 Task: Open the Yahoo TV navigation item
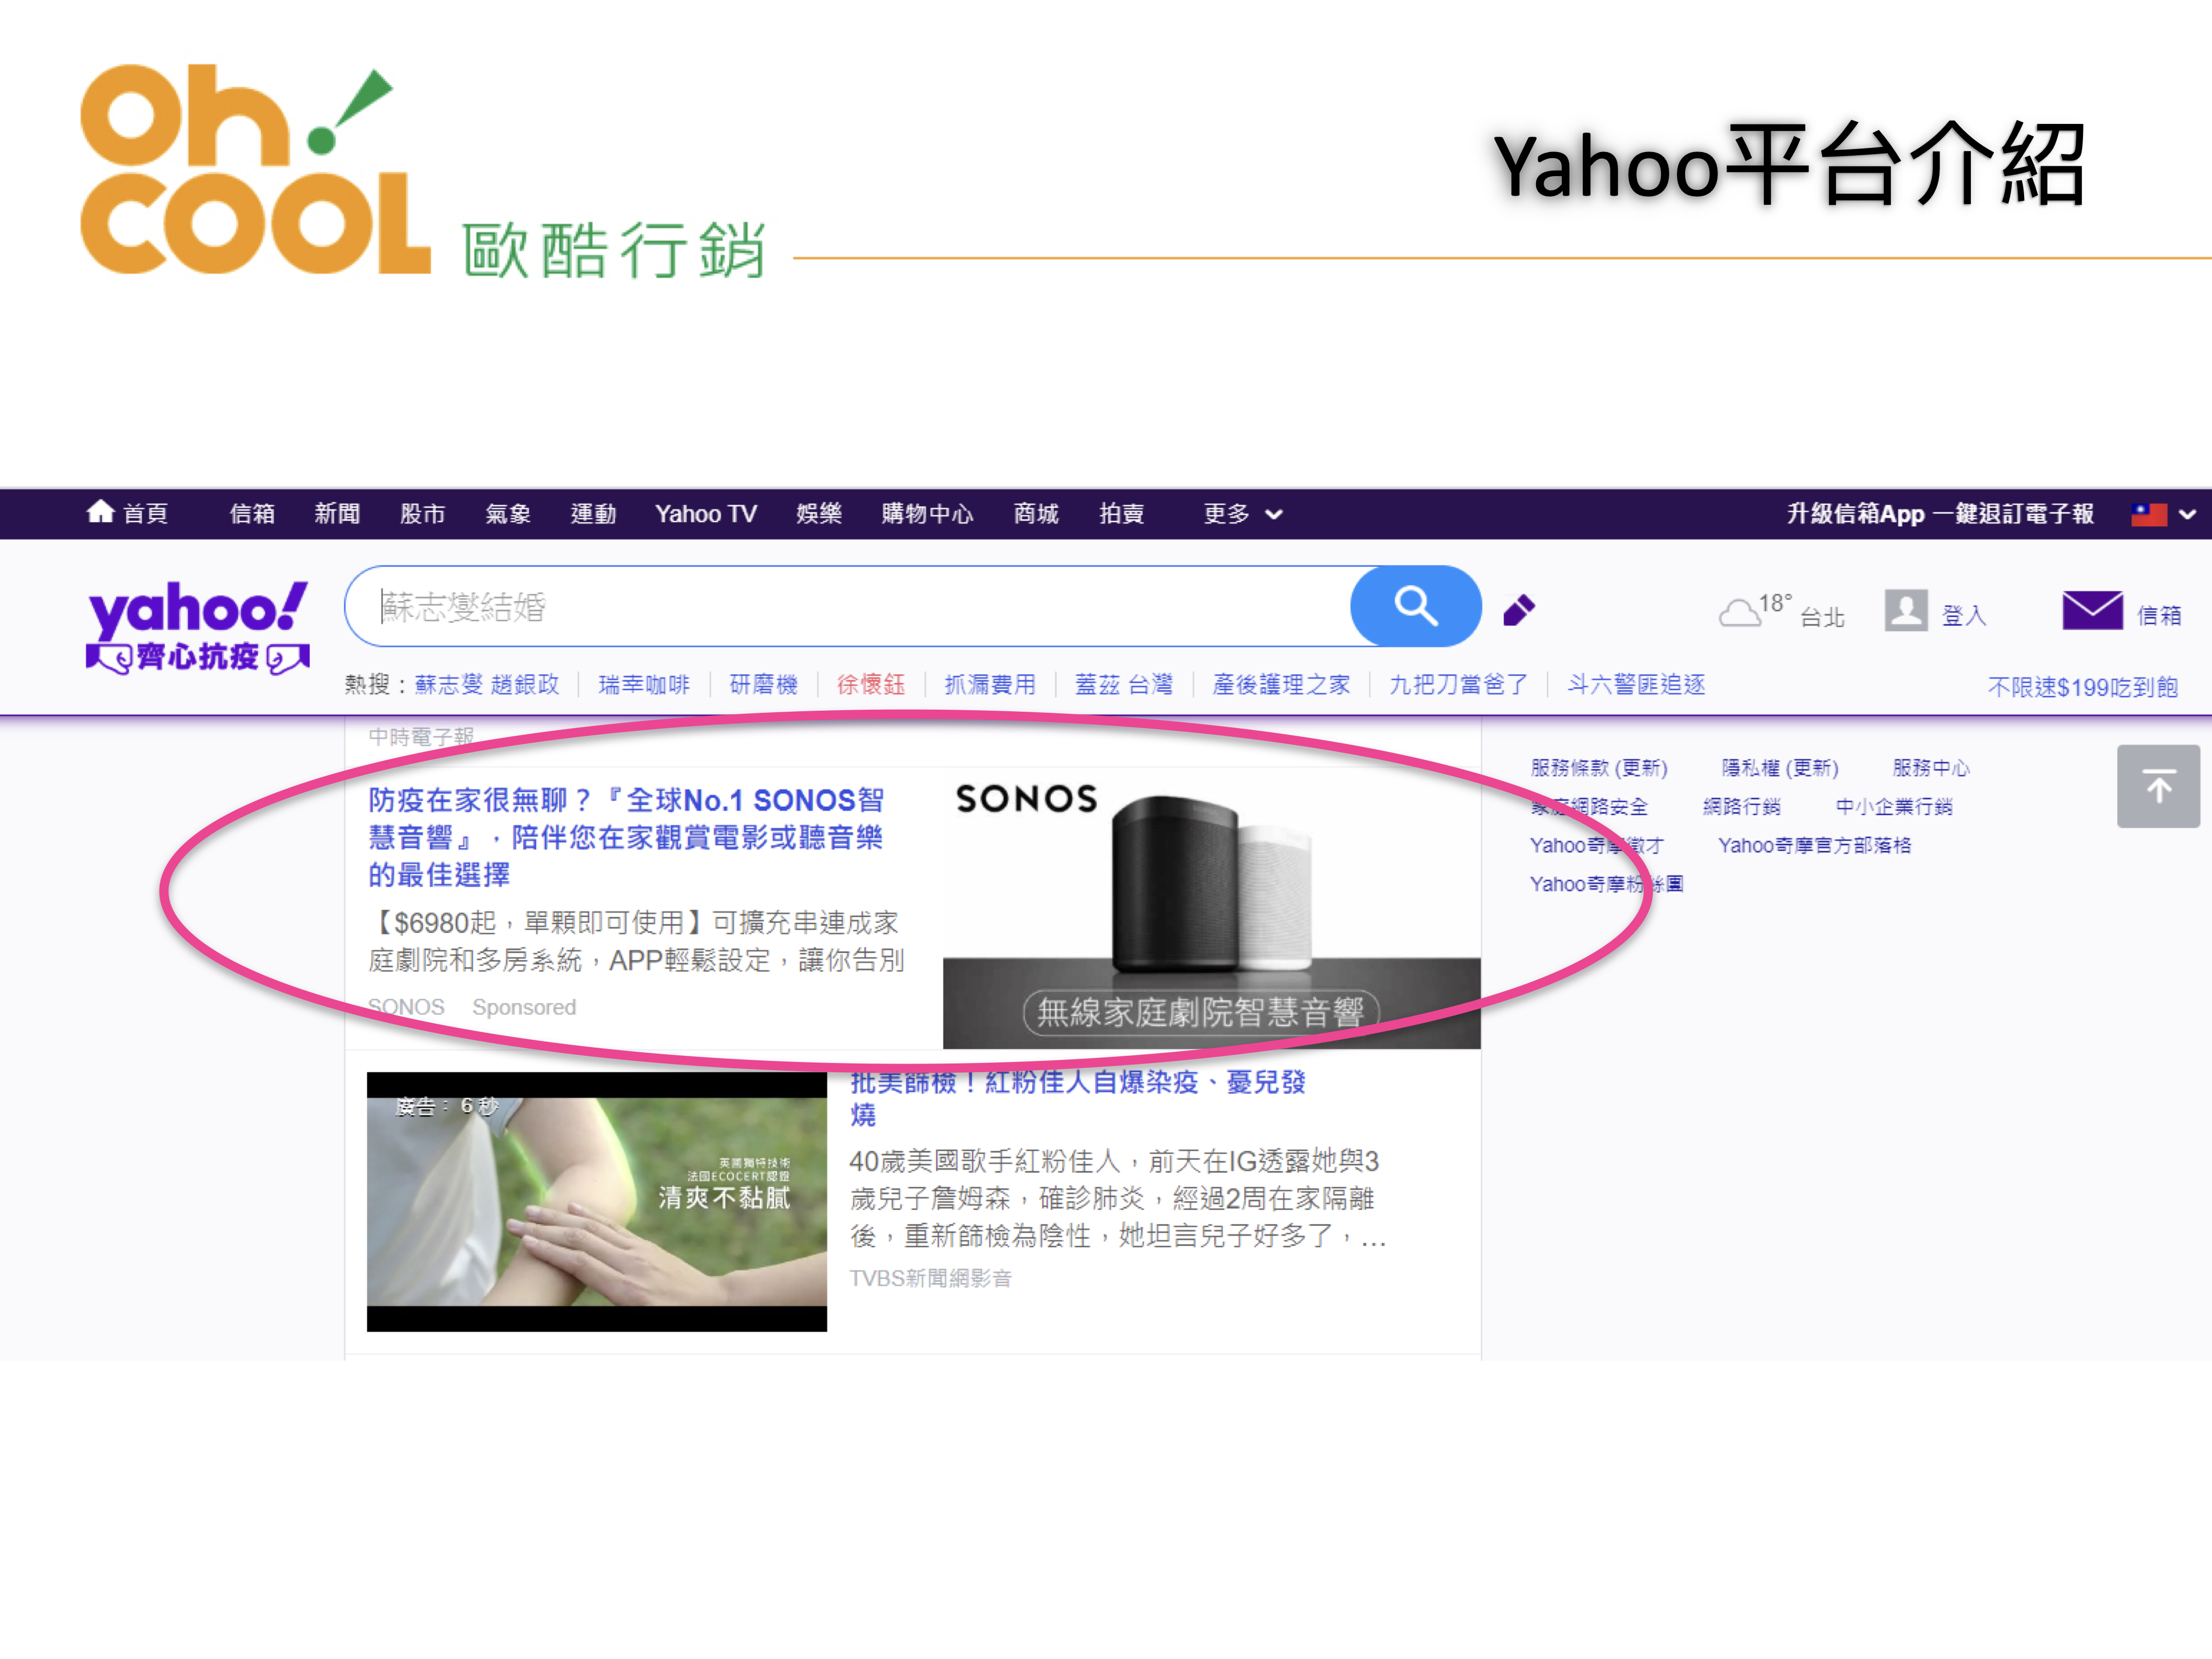click(705, 514)
